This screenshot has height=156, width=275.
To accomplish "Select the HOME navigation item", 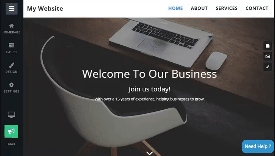I will (176, 8).
